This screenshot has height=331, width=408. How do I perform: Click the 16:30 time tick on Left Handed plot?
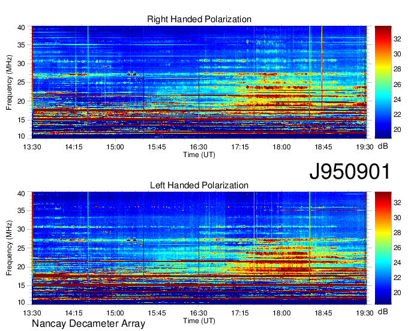[199, 313]
